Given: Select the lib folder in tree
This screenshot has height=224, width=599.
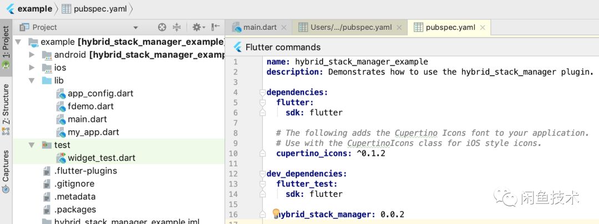Looking at the screenshot, I should point(59,80).
